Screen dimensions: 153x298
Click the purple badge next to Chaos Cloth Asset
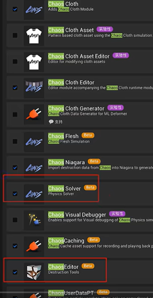tap(105, 29)
